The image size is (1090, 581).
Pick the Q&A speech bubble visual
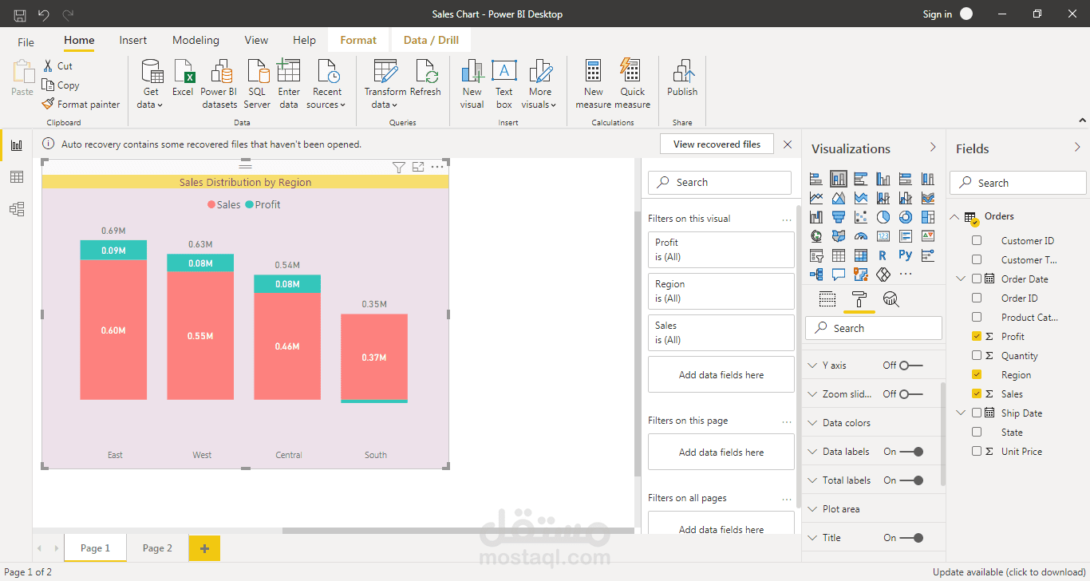click(x=839, y=275)
